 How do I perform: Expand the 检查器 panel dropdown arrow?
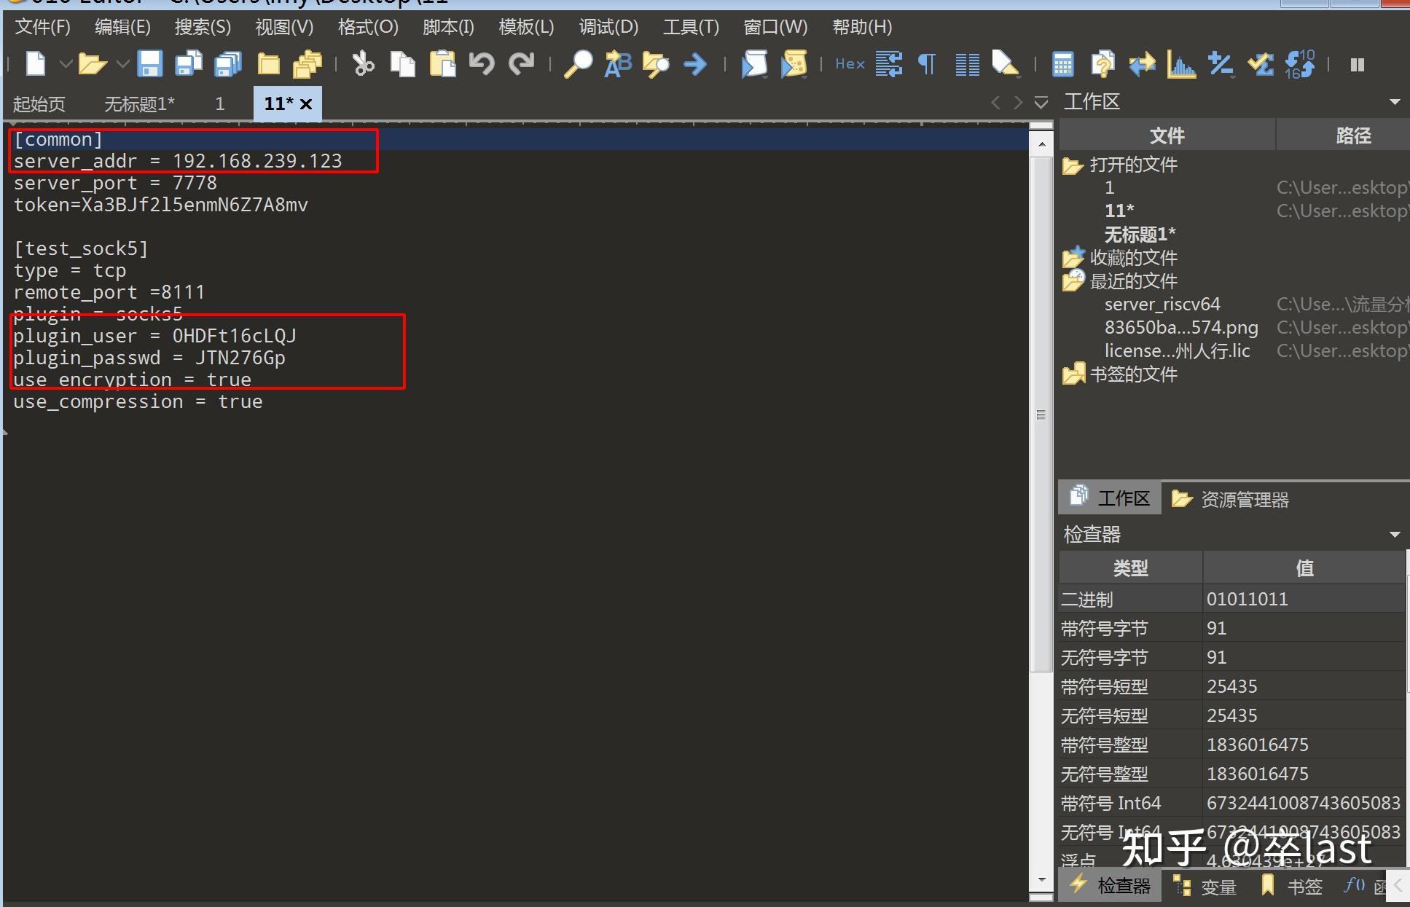tap(1395, 535)
